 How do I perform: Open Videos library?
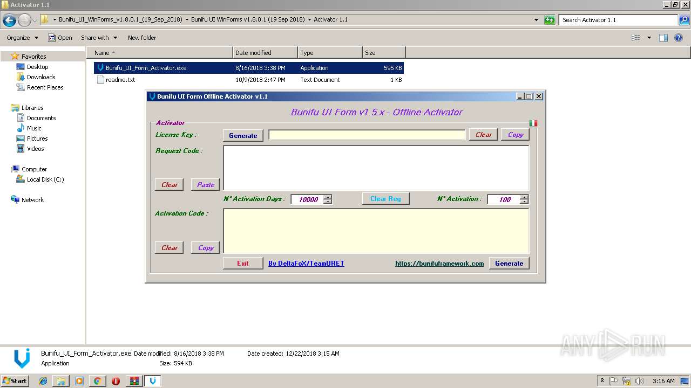tap(35, 149)
